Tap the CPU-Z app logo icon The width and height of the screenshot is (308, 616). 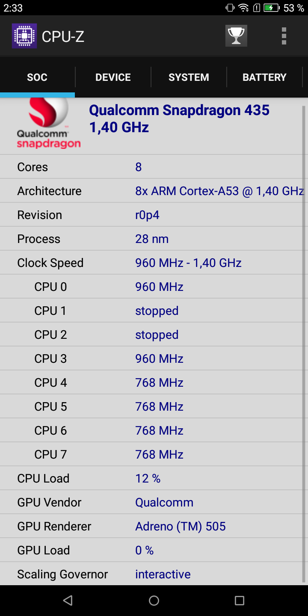click(24, 36)
